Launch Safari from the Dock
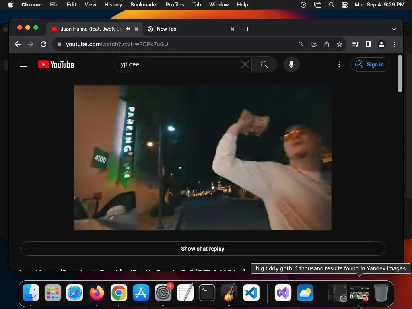This screenshot has width=412, height=309. point(74,293)
